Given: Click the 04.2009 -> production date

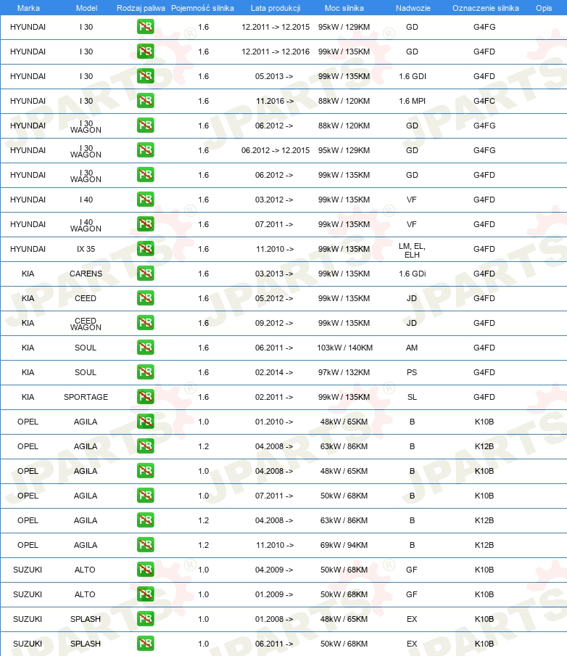Looking at the screenshot, I should [x=274, y=570].
